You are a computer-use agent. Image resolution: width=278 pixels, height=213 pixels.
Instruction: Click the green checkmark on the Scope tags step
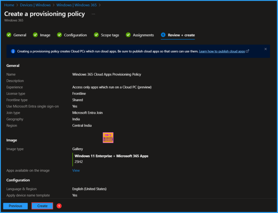pos(96,35)
